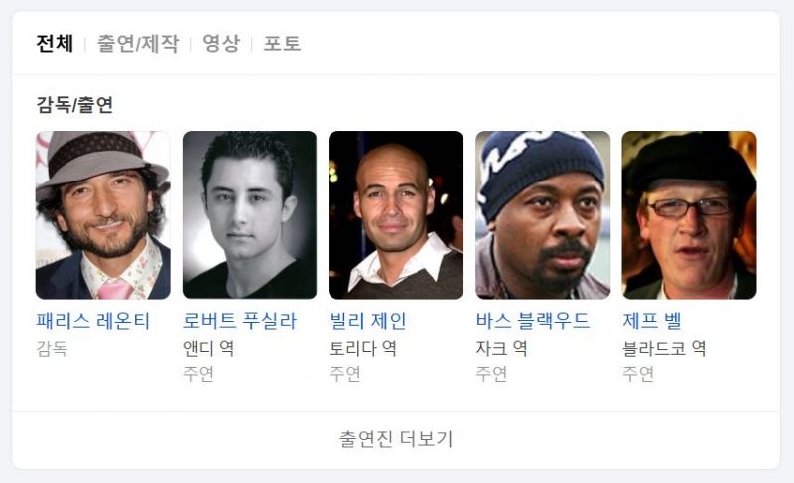Open photo of man wearing glasses and cap

point(689,215)
